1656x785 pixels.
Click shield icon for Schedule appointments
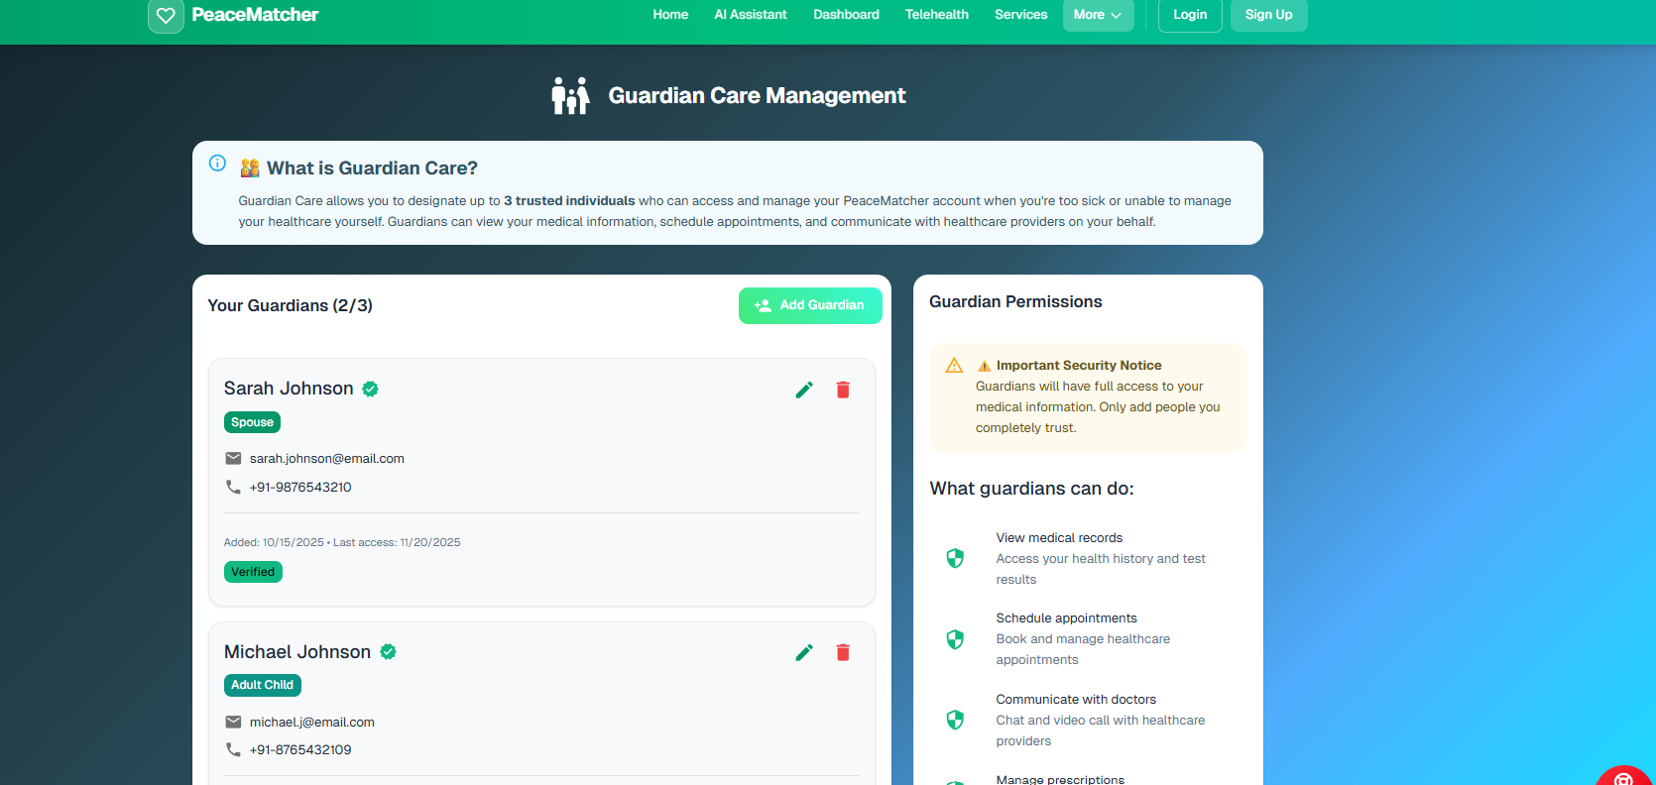[955, 639]
